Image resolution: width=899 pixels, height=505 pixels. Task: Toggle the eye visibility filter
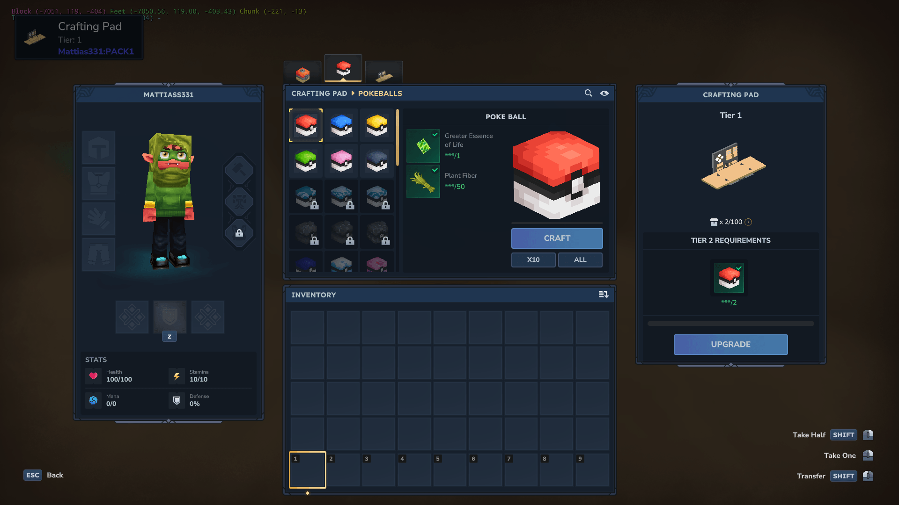(x=604, y=93)
